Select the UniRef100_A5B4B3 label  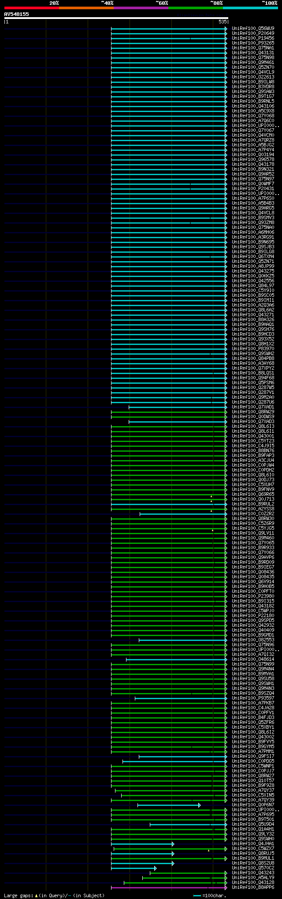pyautogui.click(x=253, y=203)
